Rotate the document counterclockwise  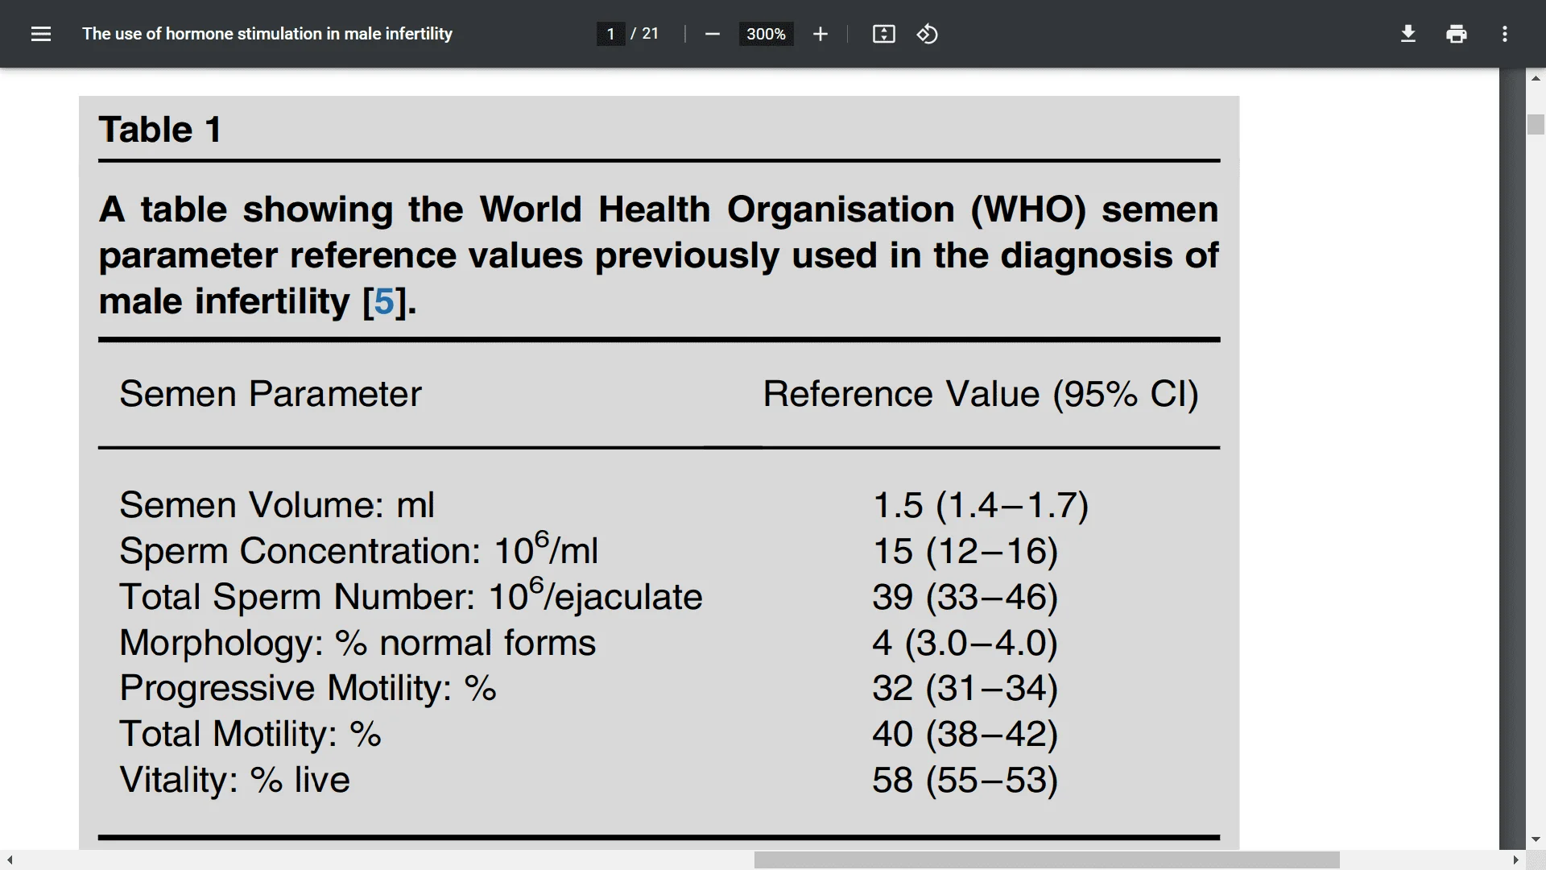(x=927, y=34)
